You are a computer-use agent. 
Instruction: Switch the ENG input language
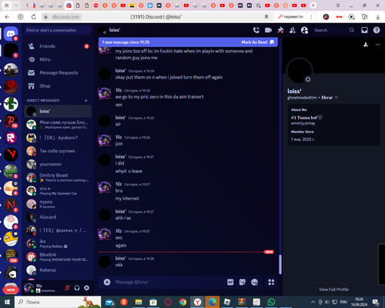tap(343, 302)
